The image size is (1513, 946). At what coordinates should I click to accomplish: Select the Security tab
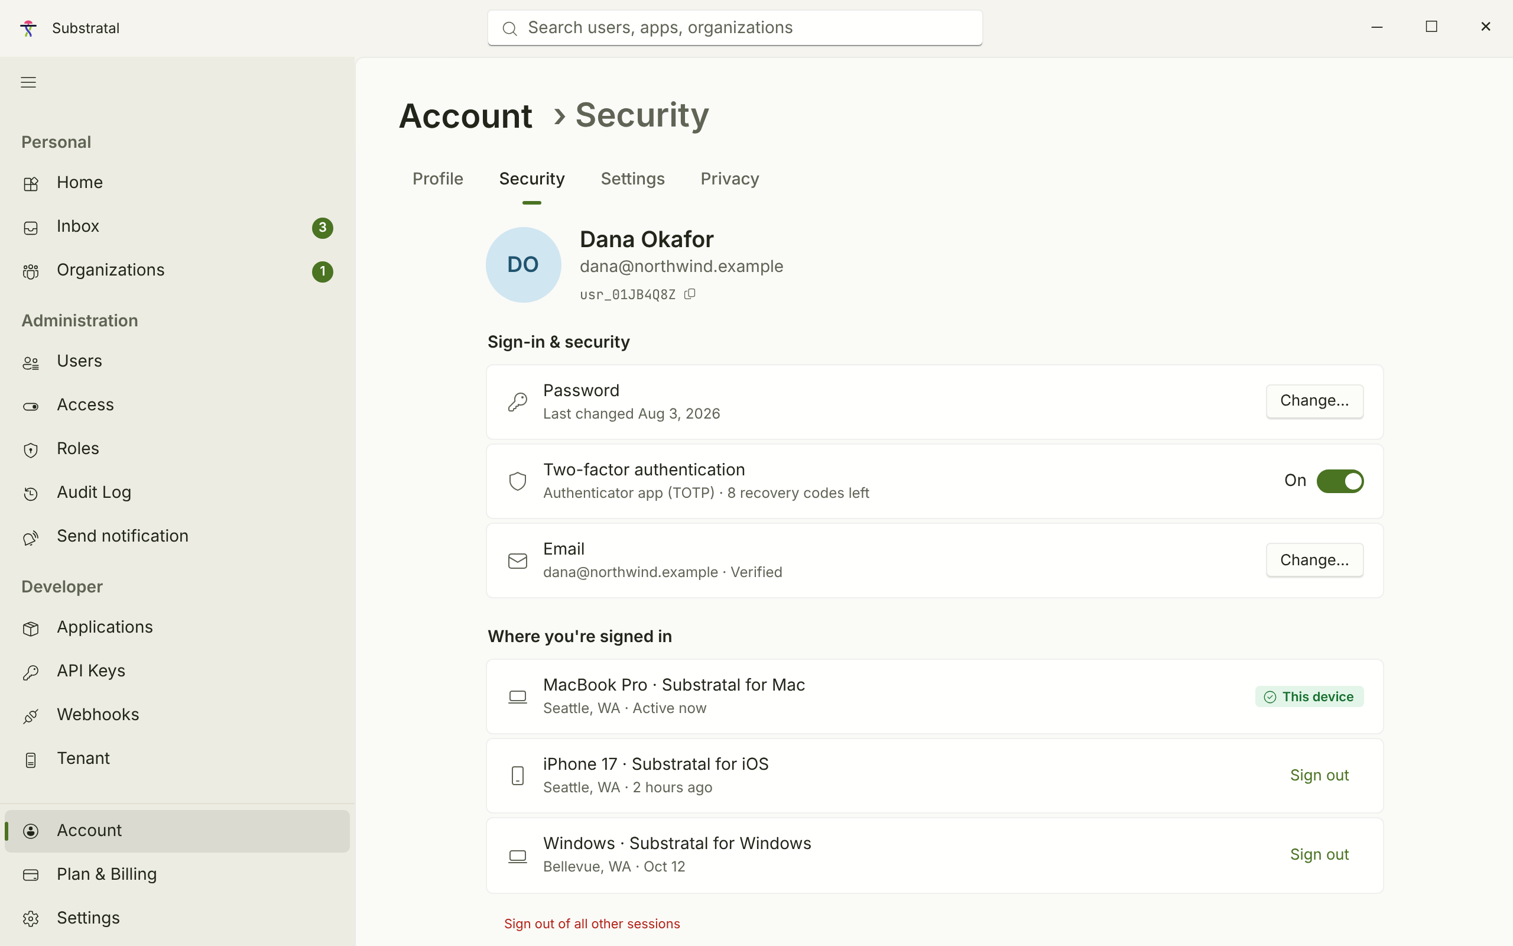(x=531, y=179)
